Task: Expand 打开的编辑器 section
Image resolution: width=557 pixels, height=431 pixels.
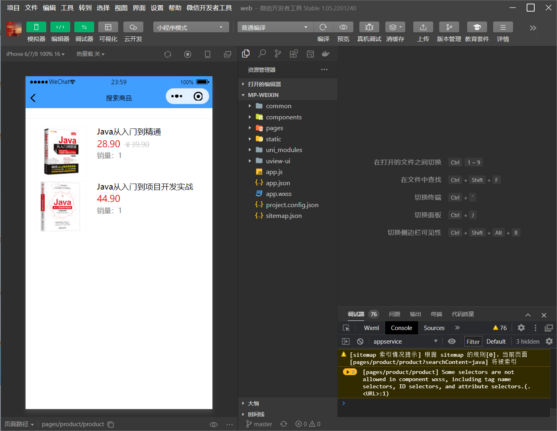Action: tap(288, 84)
